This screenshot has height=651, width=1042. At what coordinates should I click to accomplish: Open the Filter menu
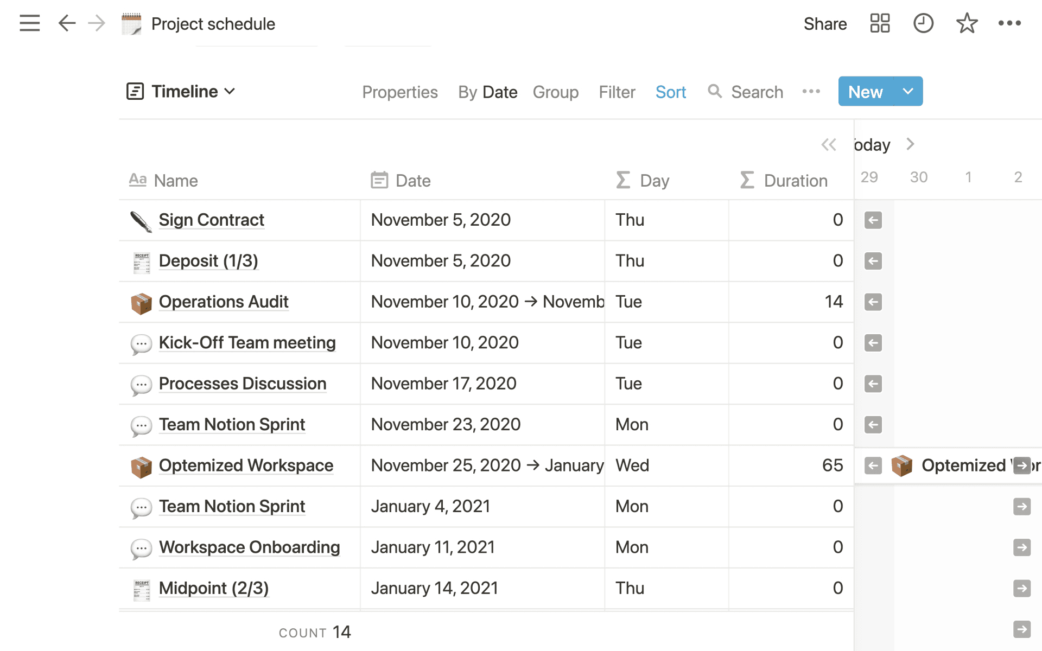coord(617,92)
